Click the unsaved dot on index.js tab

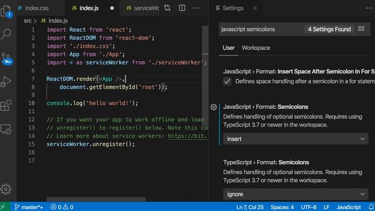click(x=112, y=8)
